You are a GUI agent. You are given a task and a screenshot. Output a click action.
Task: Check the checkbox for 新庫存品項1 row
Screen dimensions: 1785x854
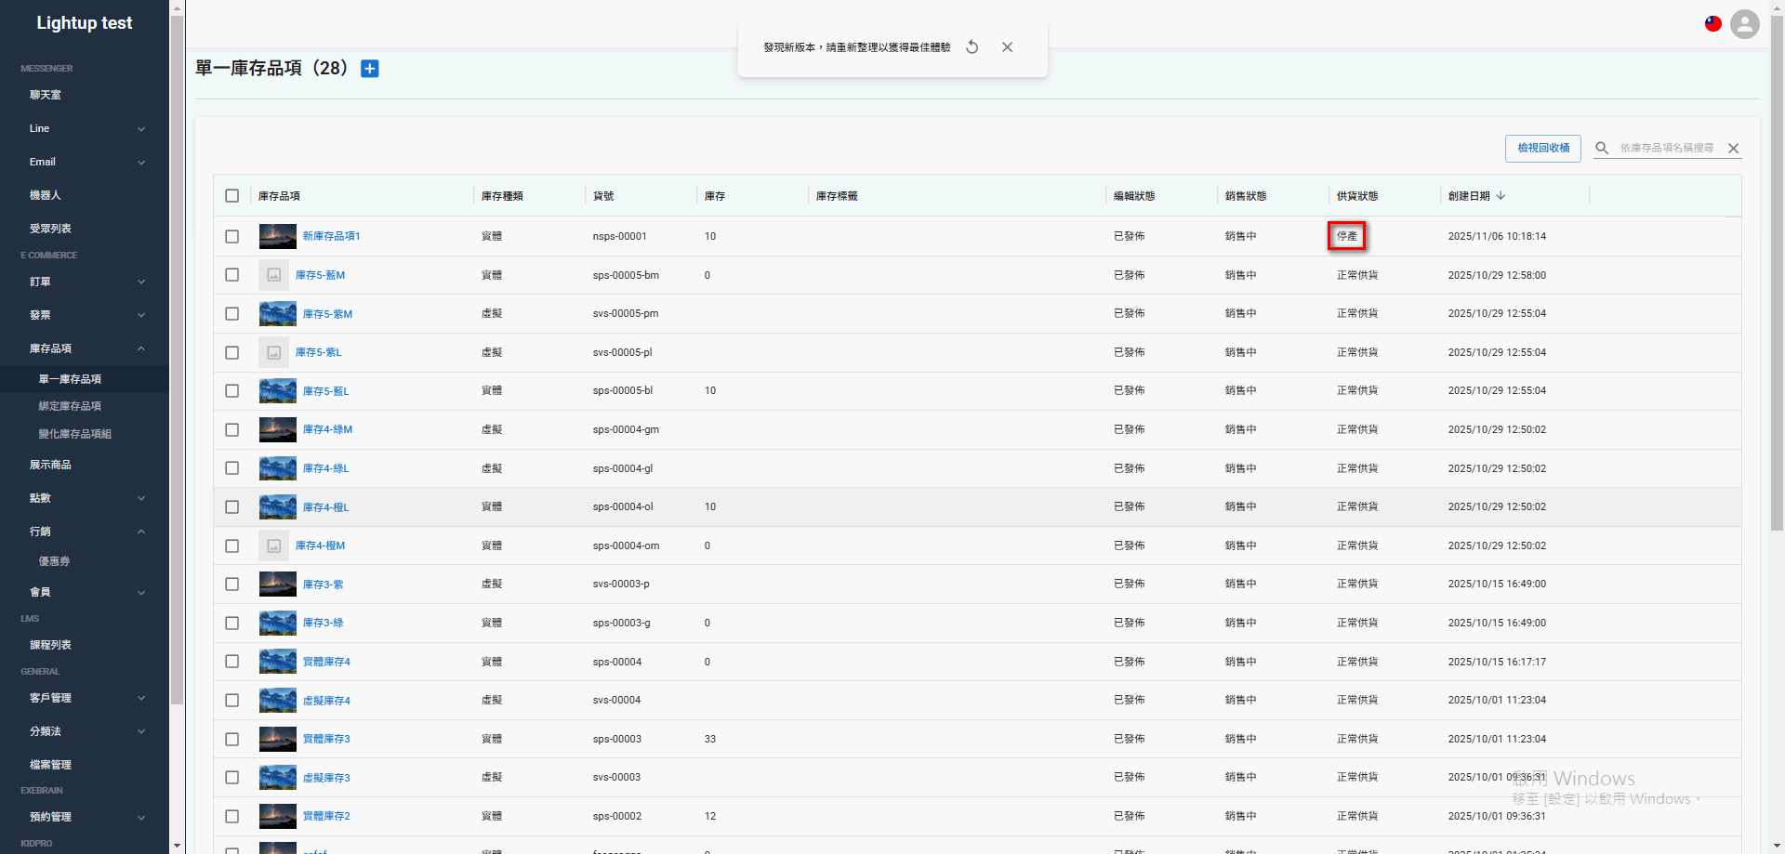[232, 236]
